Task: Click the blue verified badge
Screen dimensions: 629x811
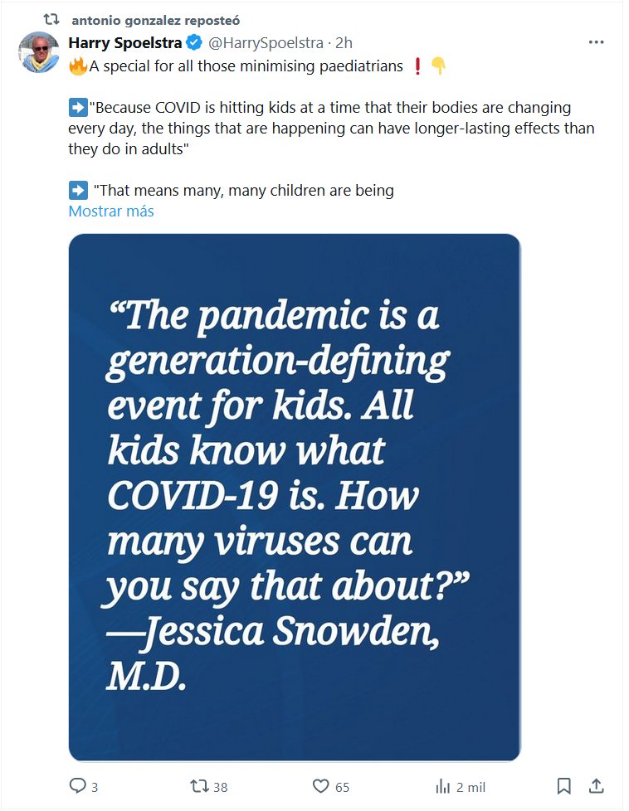Action: [x=193, y=43]
